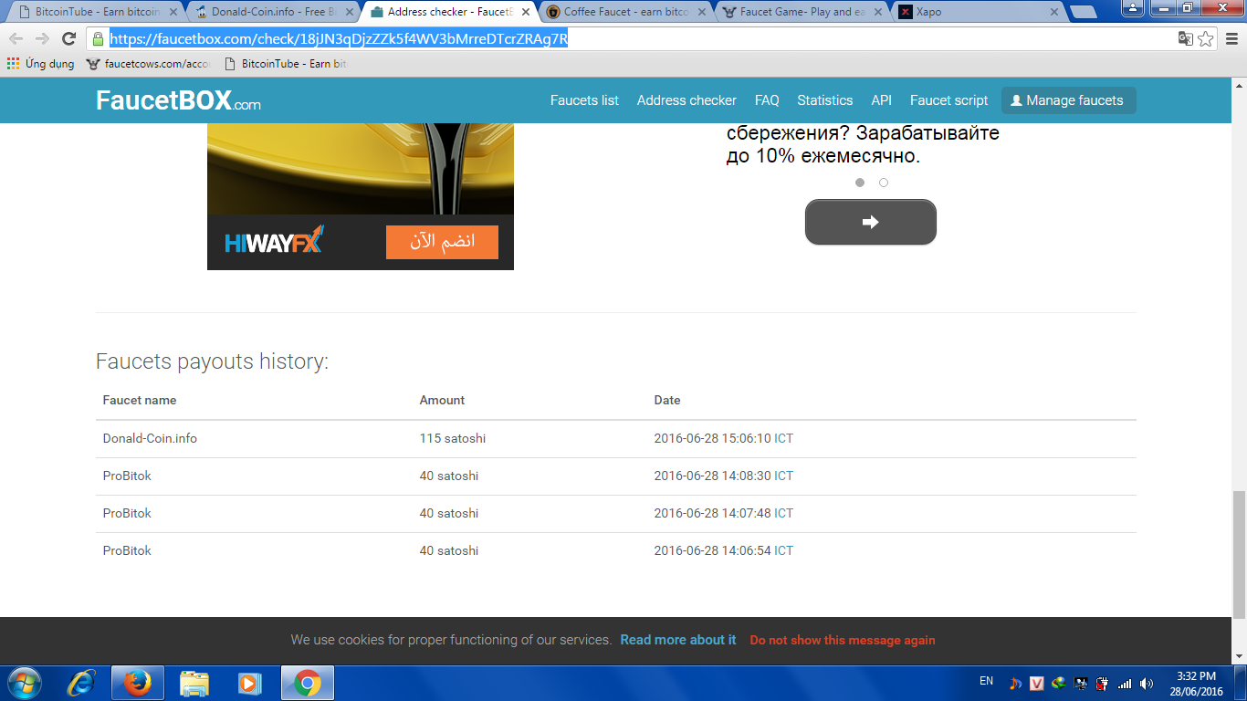Go to the Address checker page
The image size is (1247, 701).
[x=686, y=100]
